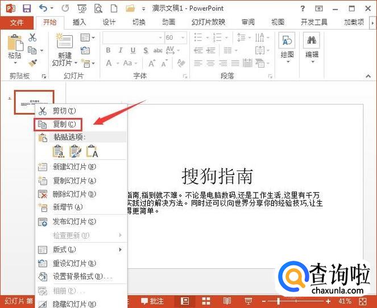Toggle justify text alignment
Viewport: 377px width, 308px height.
pyautogui.click(x=235, y=64)
